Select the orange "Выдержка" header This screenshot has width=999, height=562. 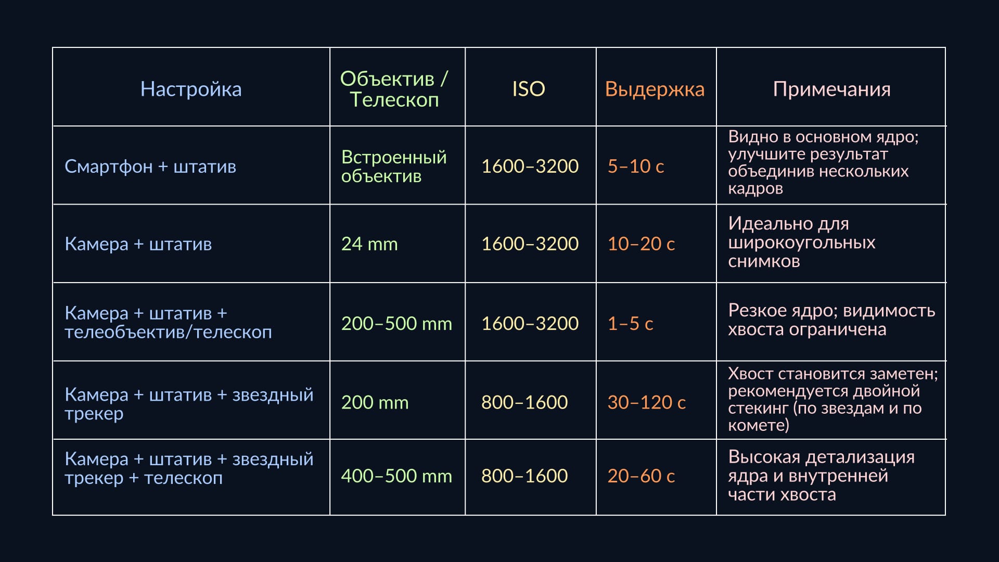point(655,89)
